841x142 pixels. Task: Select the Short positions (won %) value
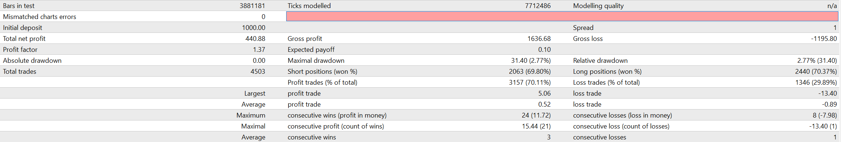pos(530,72)
